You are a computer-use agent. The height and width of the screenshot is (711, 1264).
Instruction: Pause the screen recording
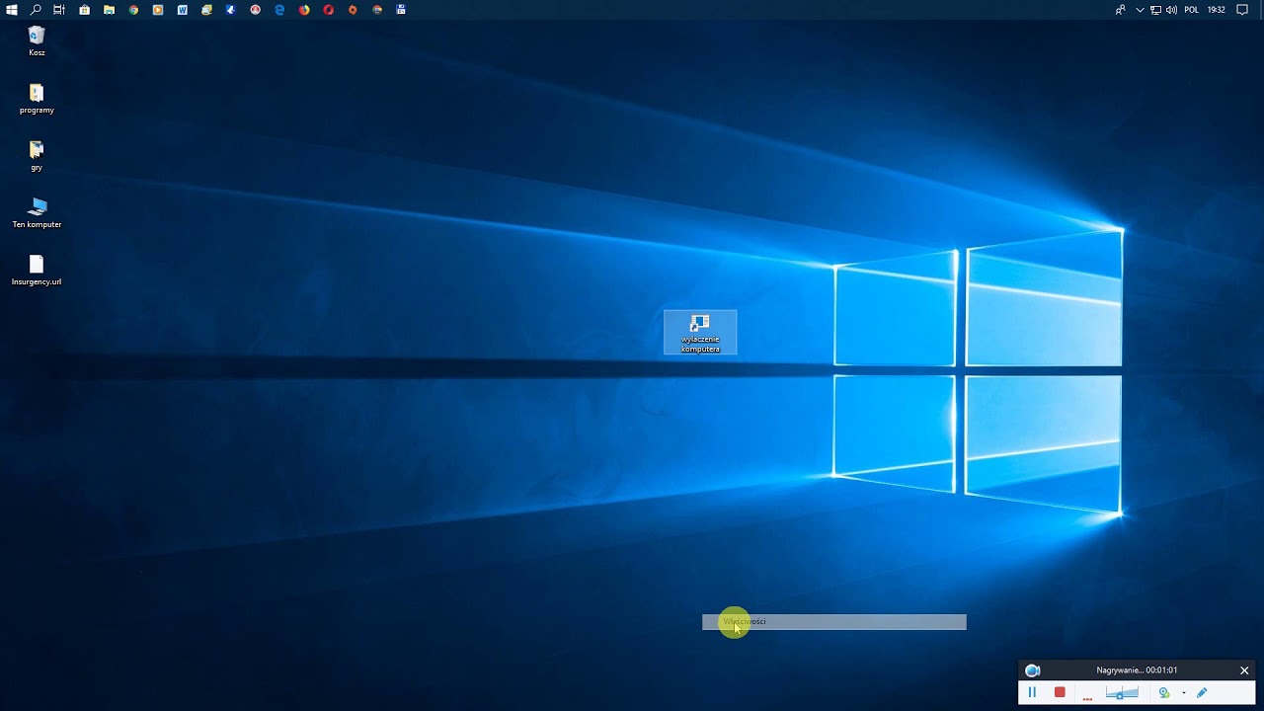[1032, 692]
